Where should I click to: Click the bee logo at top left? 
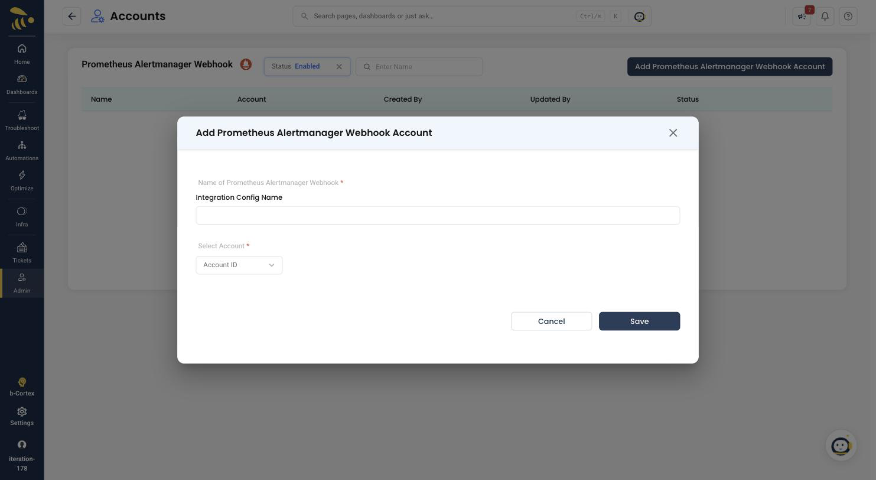tap(22, 18)
